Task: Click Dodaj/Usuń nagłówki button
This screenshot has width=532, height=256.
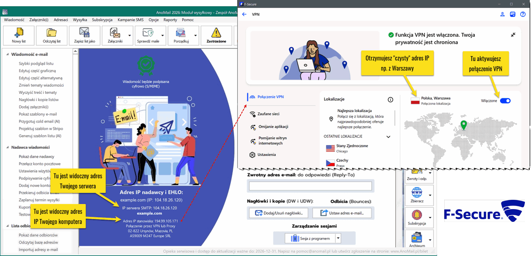Action: (279, 213)
